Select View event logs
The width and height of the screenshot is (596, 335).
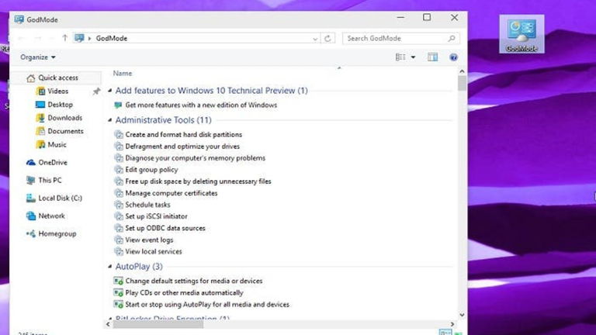coord(144,240)
